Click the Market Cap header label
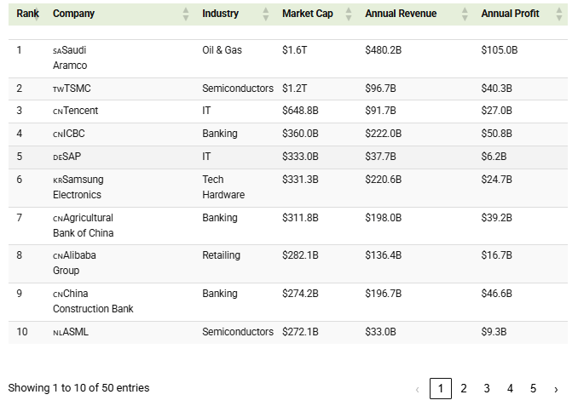This screenshot has height=406, width=578. pos(308,14)
